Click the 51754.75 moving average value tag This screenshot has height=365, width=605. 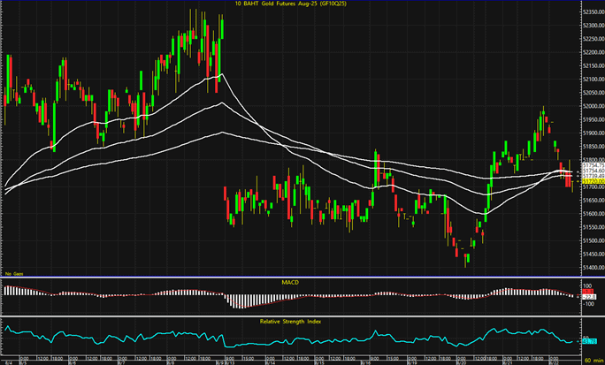(x=589, y=165)
